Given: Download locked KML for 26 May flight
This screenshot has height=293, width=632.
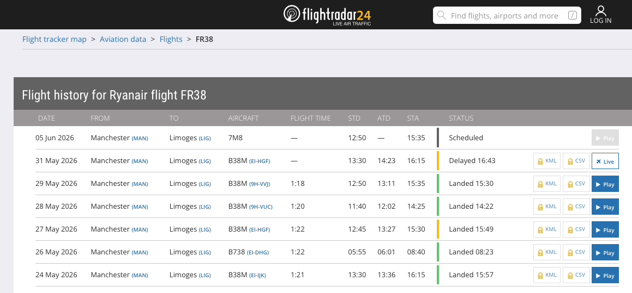Looking at the screenshot, I should click(x=547, y=252).
